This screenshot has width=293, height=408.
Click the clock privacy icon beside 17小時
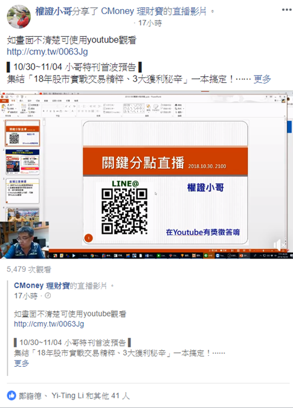click(x=48, y=295)
